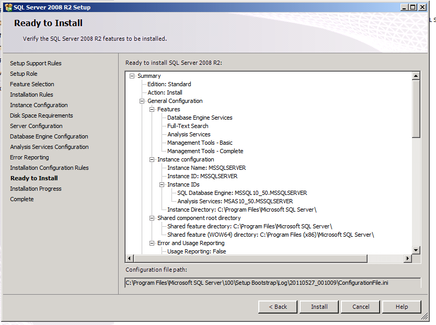This screenshot has width=436, height=325.
Task: Select the Ready to Install step
Action: tap(34, 178)
